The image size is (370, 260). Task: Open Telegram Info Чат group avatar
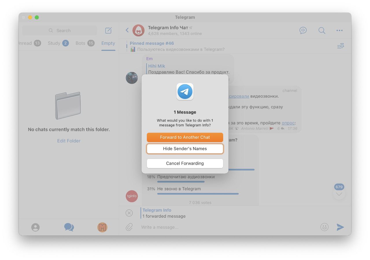[x=138, y=30]
